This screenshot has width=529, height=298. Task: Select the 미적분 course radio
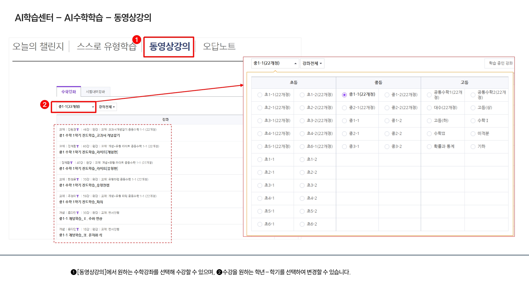pyautogui.click(x=473, y=134)
